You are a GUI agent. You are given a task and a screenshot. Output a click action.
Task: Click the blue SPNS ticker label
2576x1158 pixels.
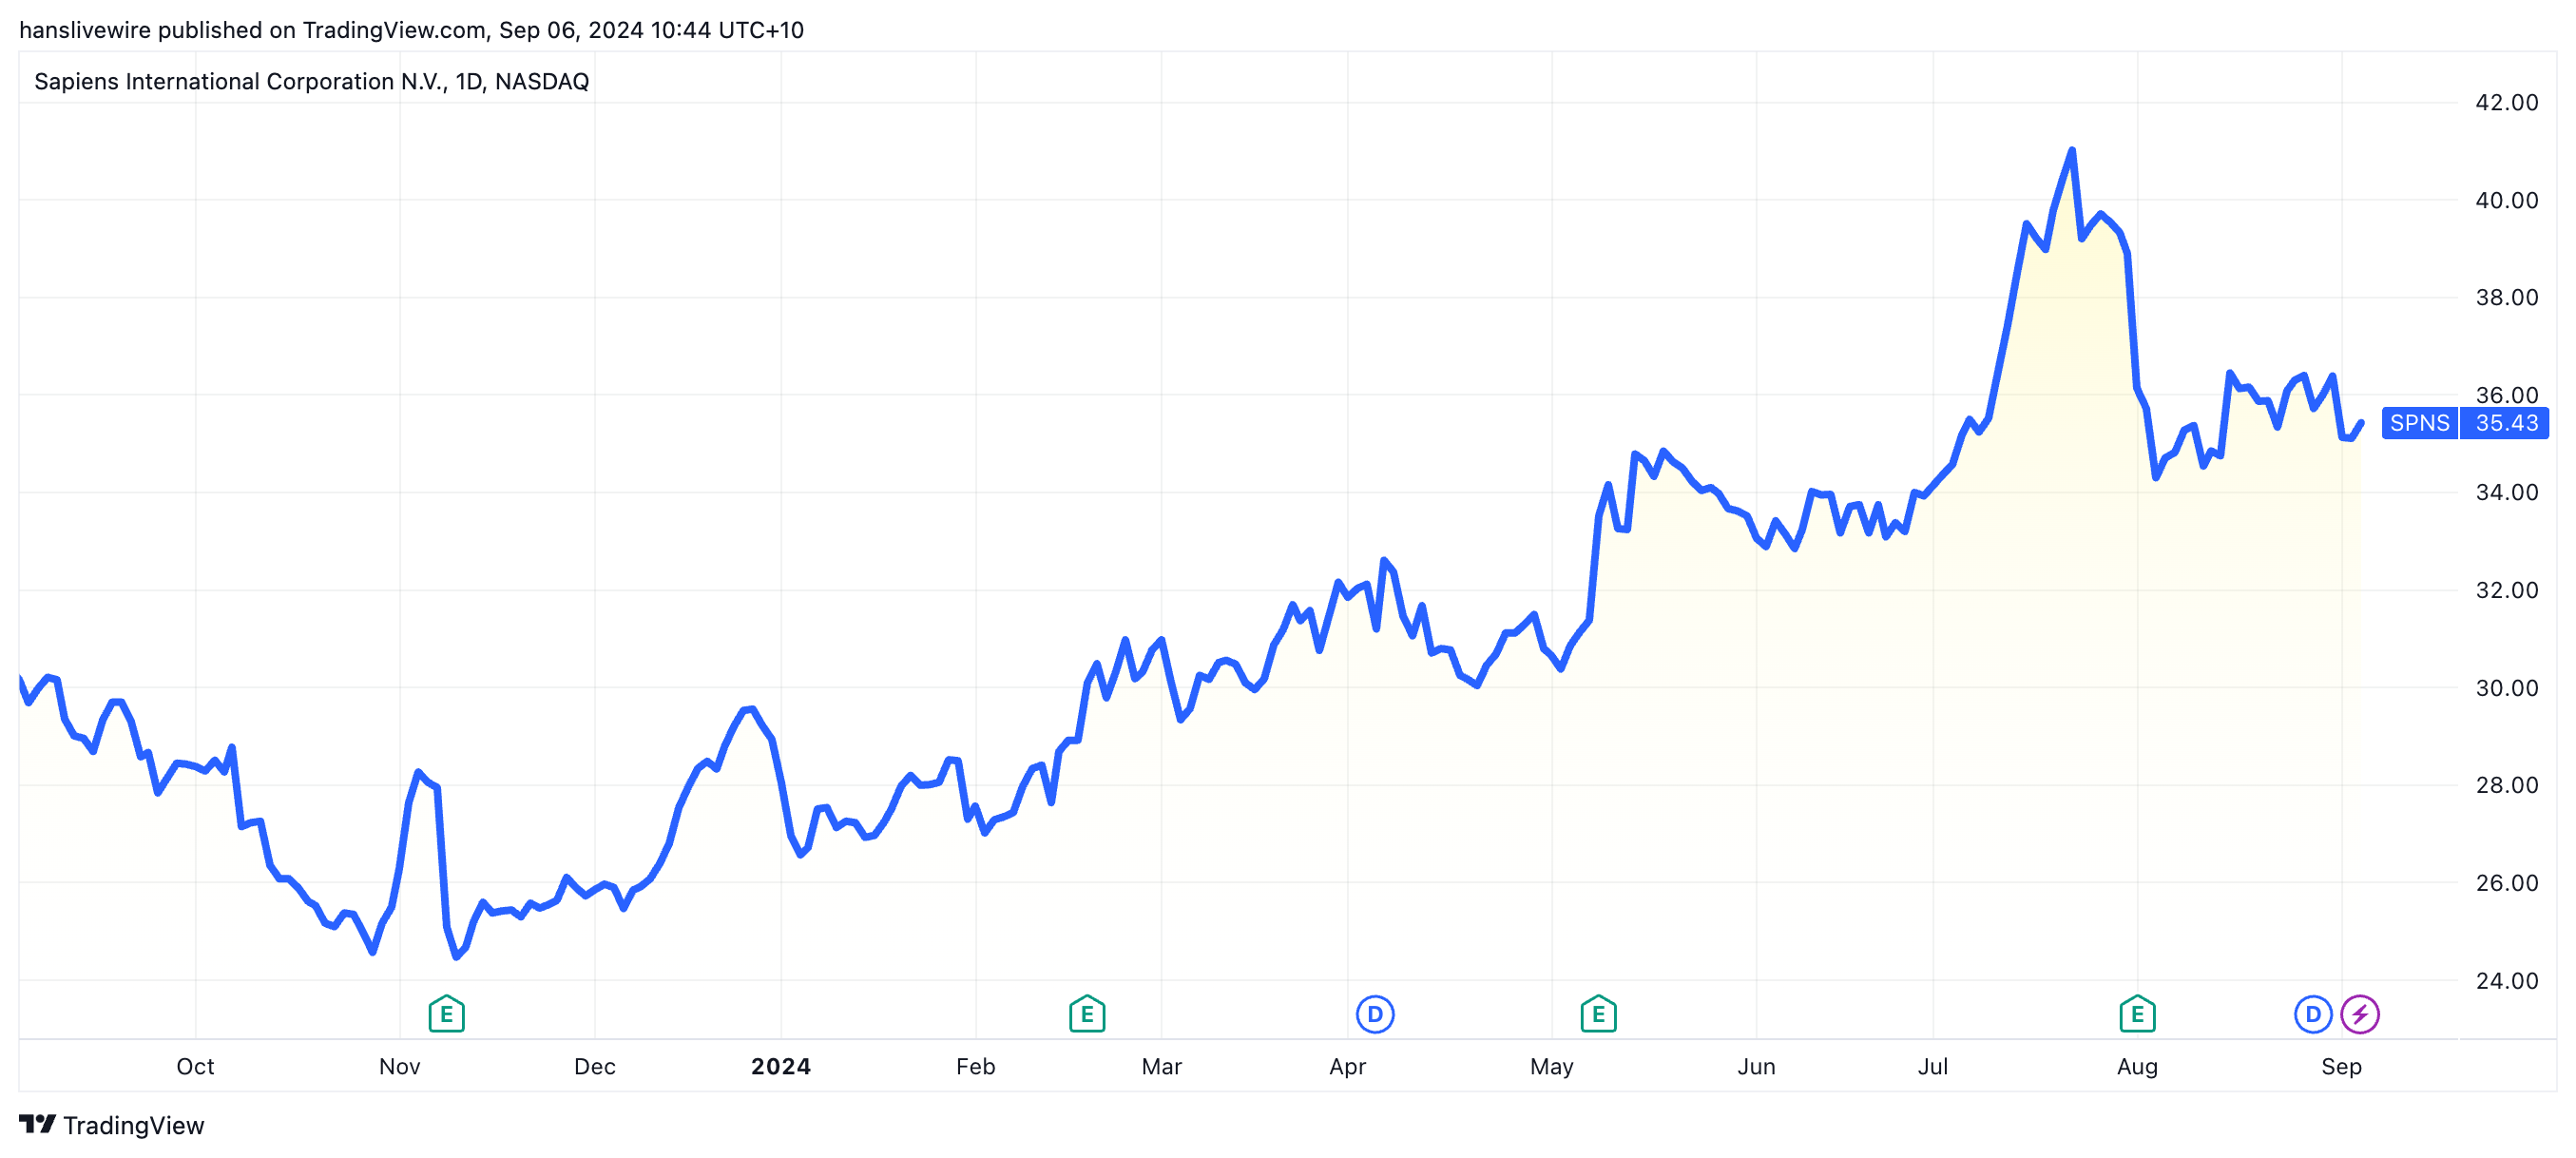tap(2419, 423)
